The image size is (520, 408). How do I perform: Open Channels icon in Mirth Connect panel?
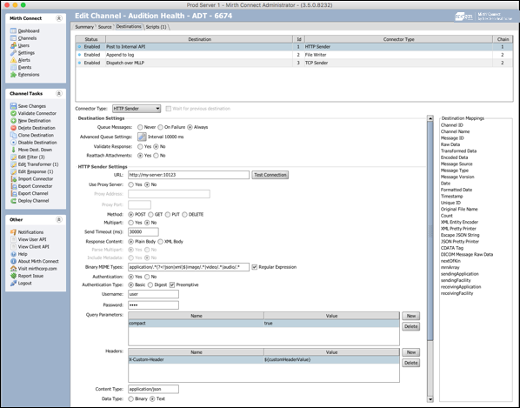coord(13,38)
